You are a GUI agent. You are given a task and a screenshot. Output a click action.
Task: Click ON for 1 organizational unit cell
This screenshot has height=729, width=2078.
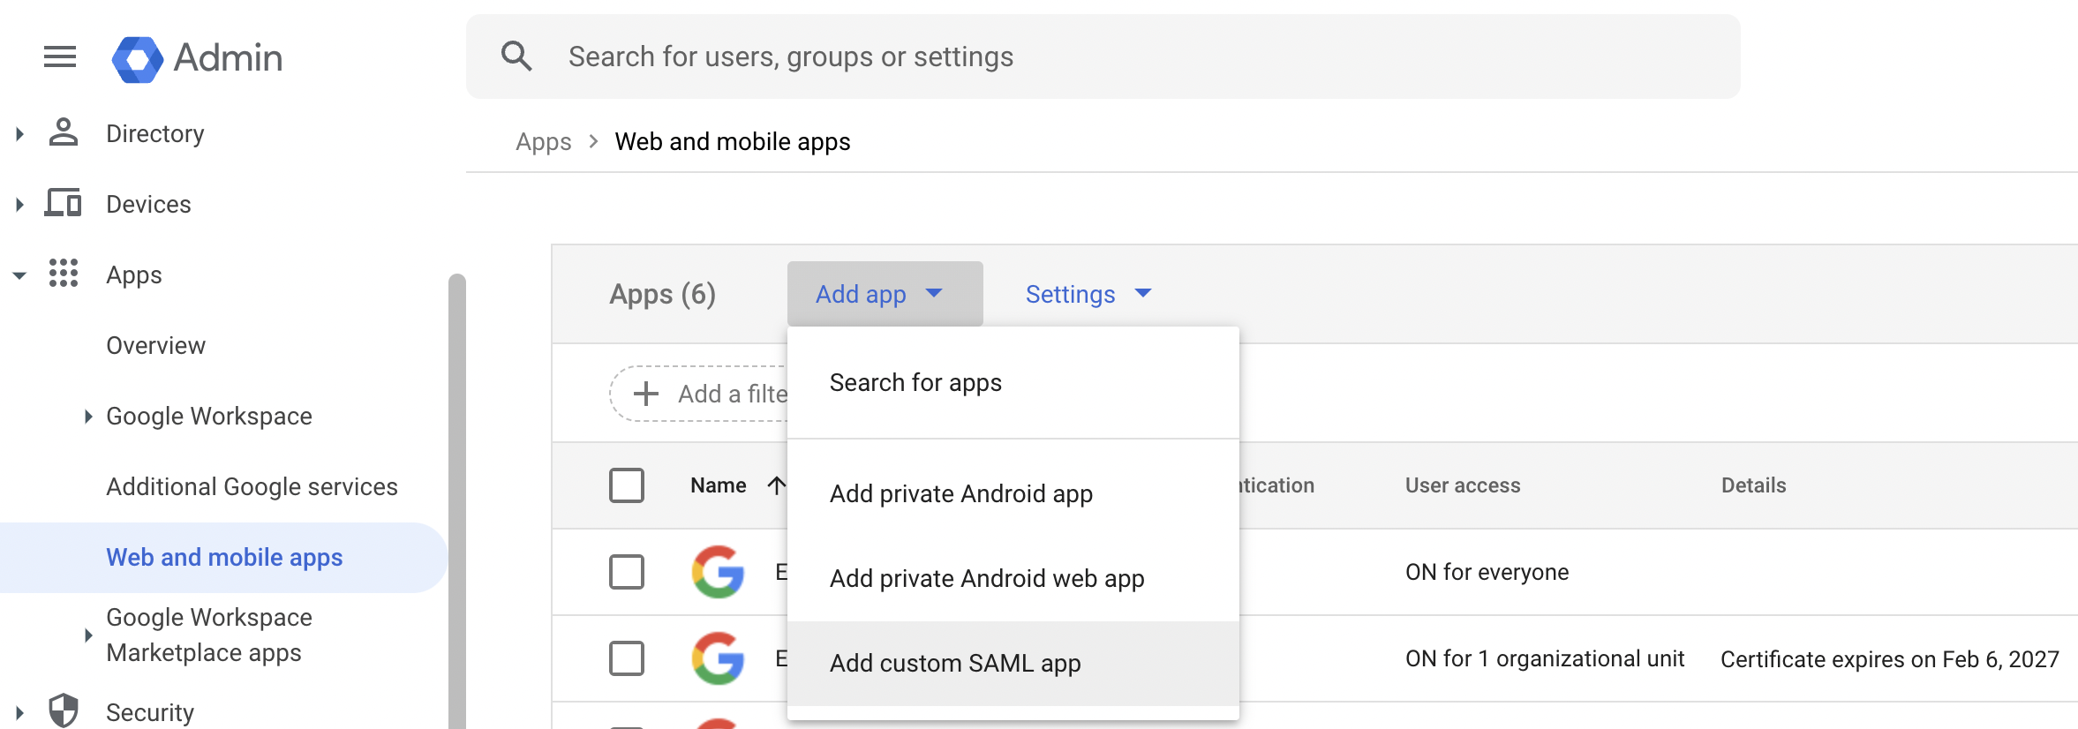click(1545, 659)
